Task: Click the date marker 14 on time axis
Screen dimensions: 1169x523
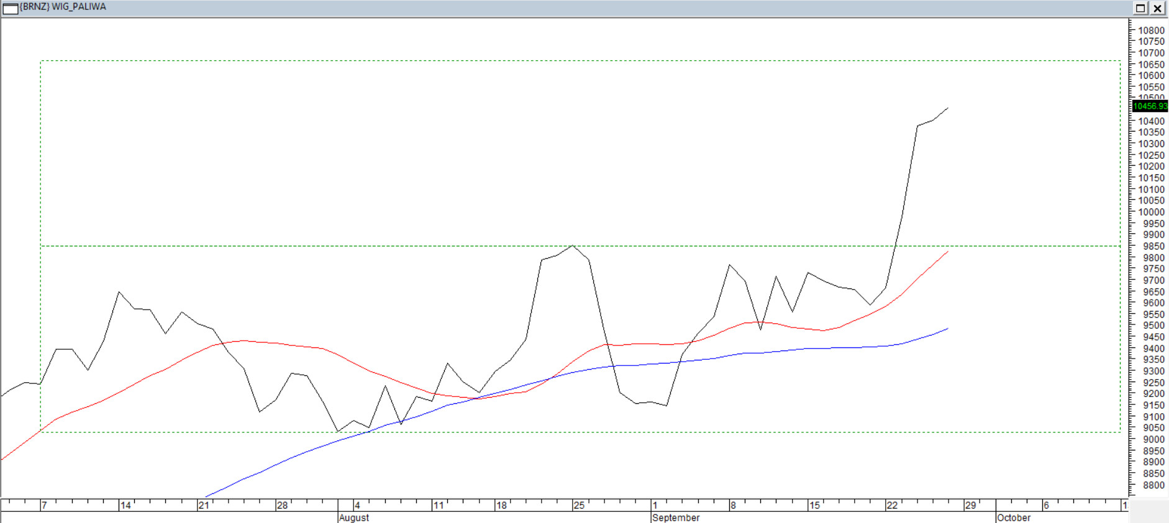Action: (125, 506)
